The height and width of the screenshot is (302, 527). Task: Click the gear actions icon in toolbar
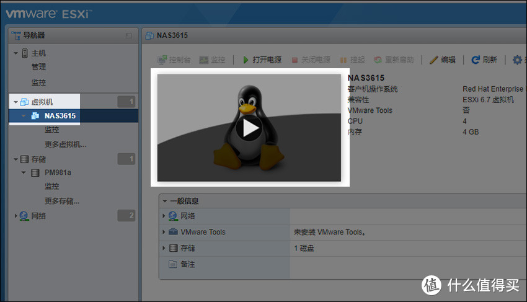point(517,60)
